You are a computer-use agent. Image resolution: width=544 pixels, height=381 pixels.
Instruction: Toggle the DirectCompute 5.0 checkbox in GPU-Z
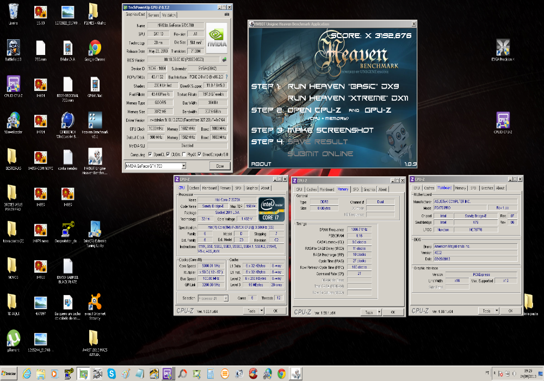(200, 155)
